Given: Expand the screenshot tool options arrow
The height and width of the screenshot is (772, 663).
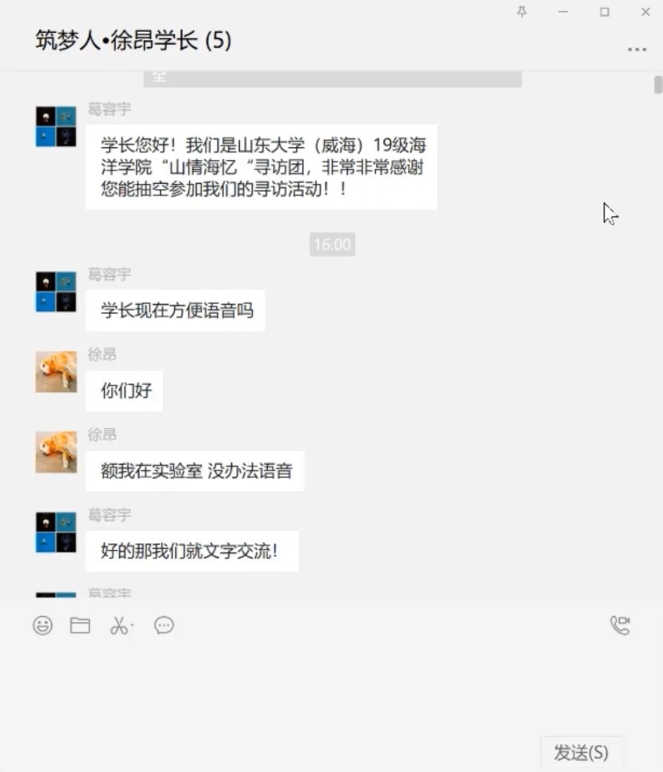Looking at the screenshot, I should [132, 626].
